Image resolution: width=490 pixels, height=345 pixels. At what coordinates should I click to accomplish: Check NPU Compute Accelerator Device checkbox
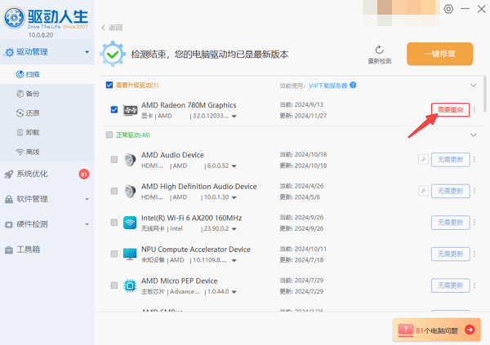click(114, 254)
